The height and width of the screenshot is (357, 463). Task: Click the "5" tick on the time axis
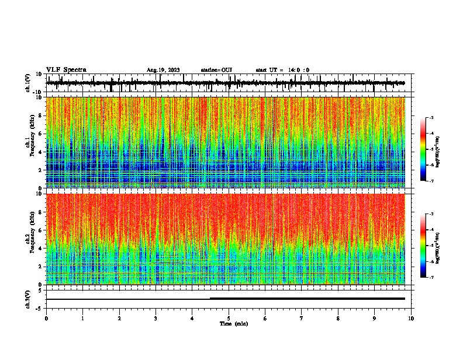coord(229,318)
